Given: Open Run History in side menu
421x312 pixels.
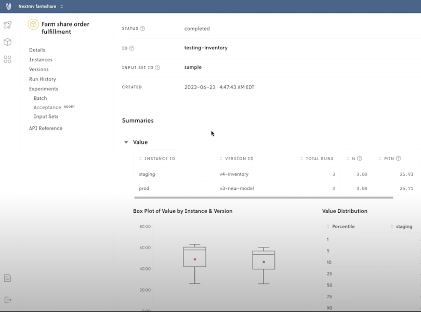Looking at the screenshot, I should click(x=42, y=79).
